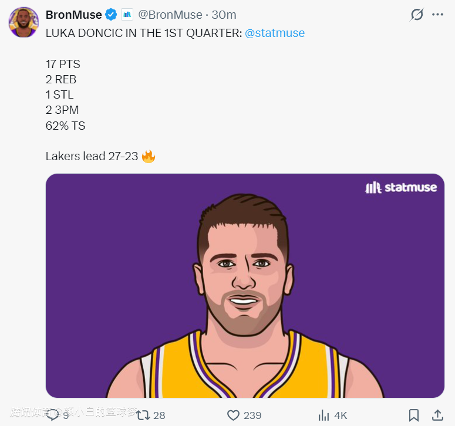Viewport: 455px width, 426px height.
Task: Click the "Lakers lead 27-23" line
Action: tap(92, 156)
